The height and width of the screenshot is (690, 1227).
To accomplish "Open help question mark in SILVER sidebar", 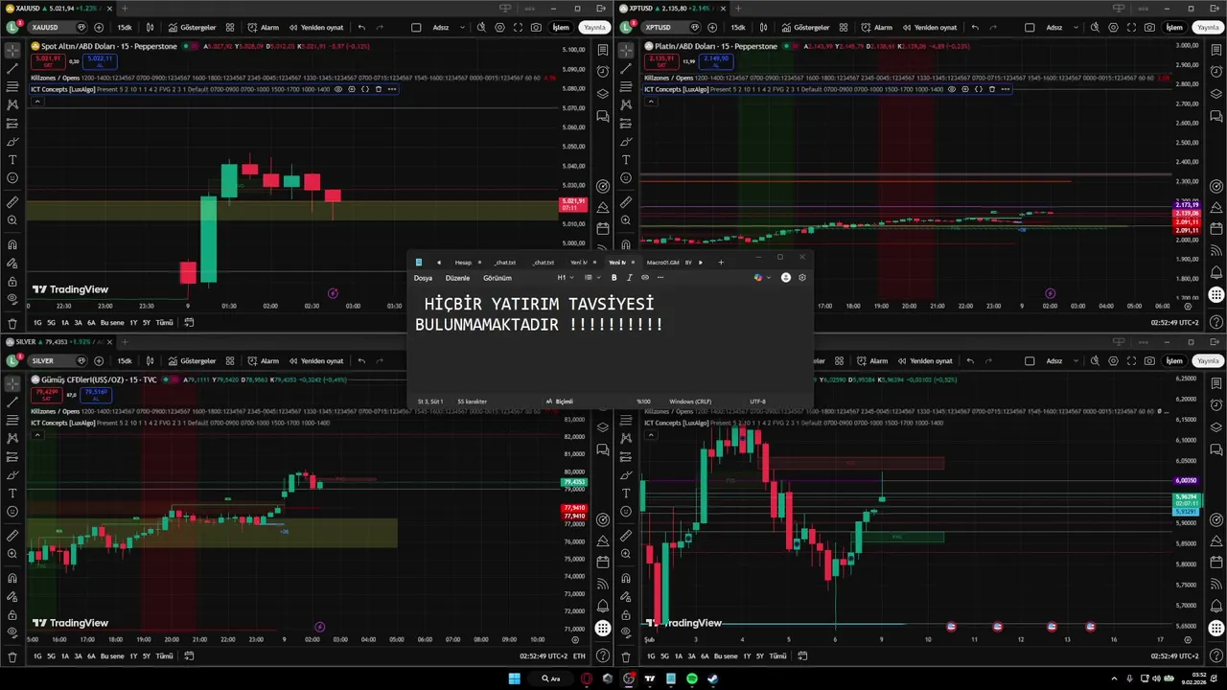I will tap(603, 656).
